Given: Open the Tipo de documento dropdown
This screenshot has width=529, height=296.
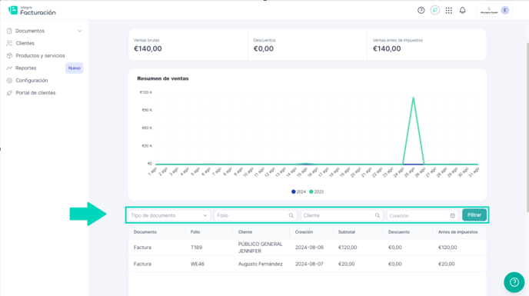Looking at the screenshot, I should pyautogui.click(x=169, y=215).
